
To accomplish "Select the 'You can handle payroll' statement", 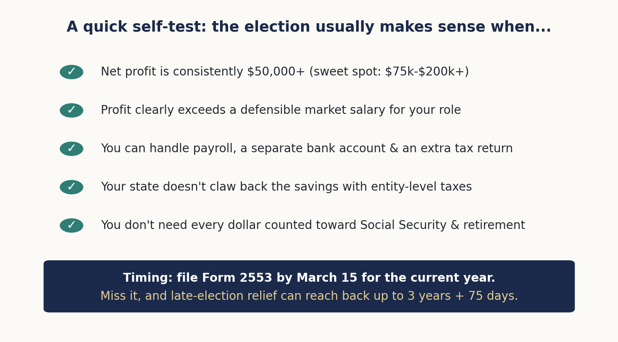I will pos(306,149).
